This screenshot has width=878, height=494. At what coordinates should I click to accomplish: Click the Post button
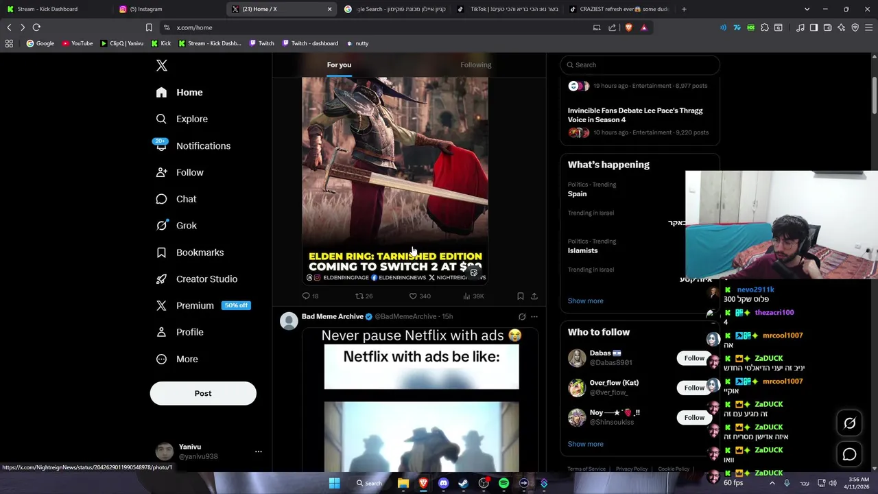coord(203,393)
